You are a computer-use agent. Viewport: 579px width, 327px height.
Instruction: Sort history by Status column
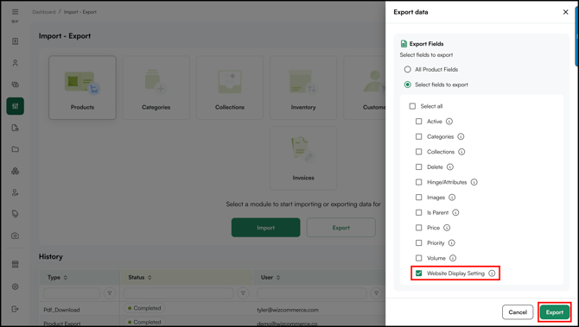150,278
